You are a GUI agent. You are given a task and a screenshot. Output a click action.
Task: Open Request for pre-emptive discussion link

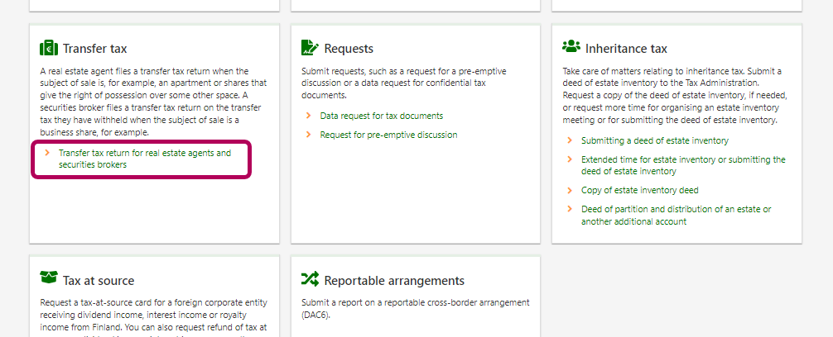[x=388, y=135]
